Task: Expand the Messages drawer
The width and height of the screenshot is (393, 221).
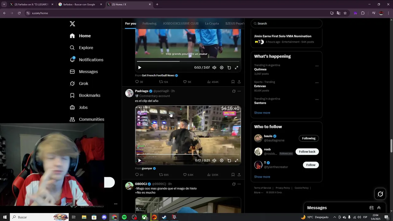Action: tap(379, 208)
